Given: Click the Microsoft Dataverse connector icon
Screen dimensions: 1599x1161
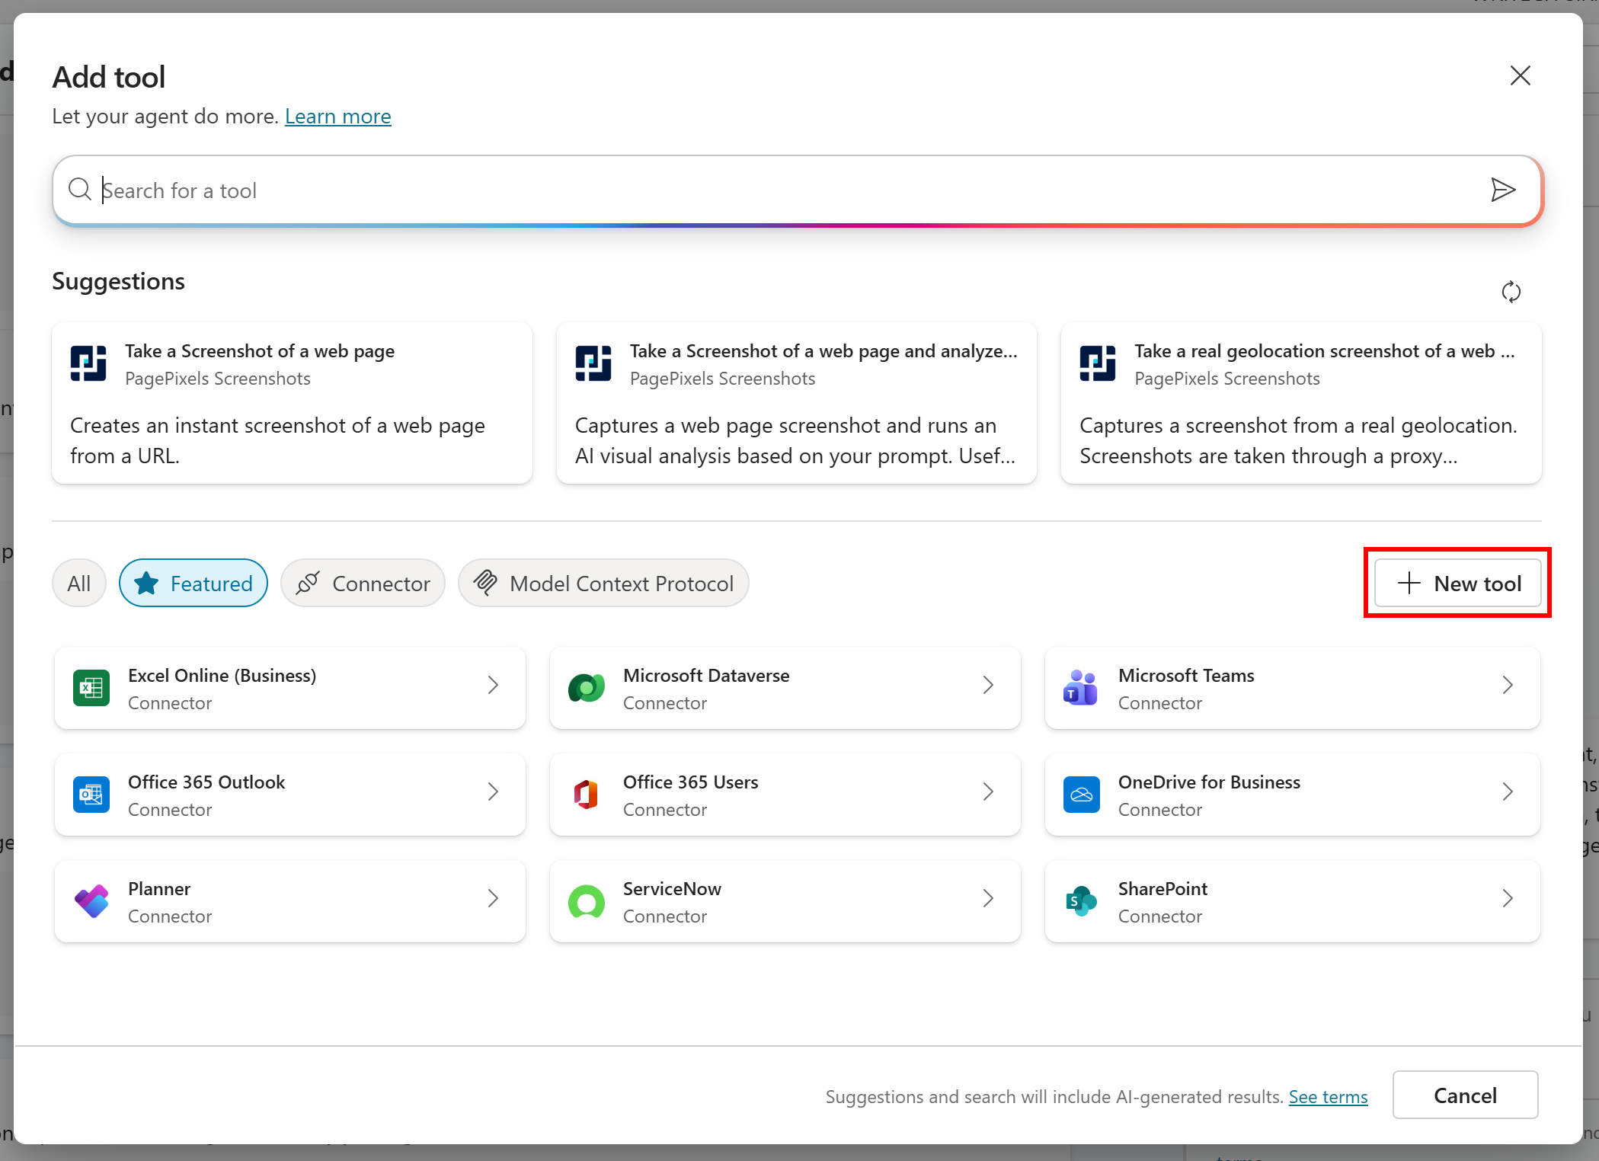Looking at the screenshot, I should point(586,688).
